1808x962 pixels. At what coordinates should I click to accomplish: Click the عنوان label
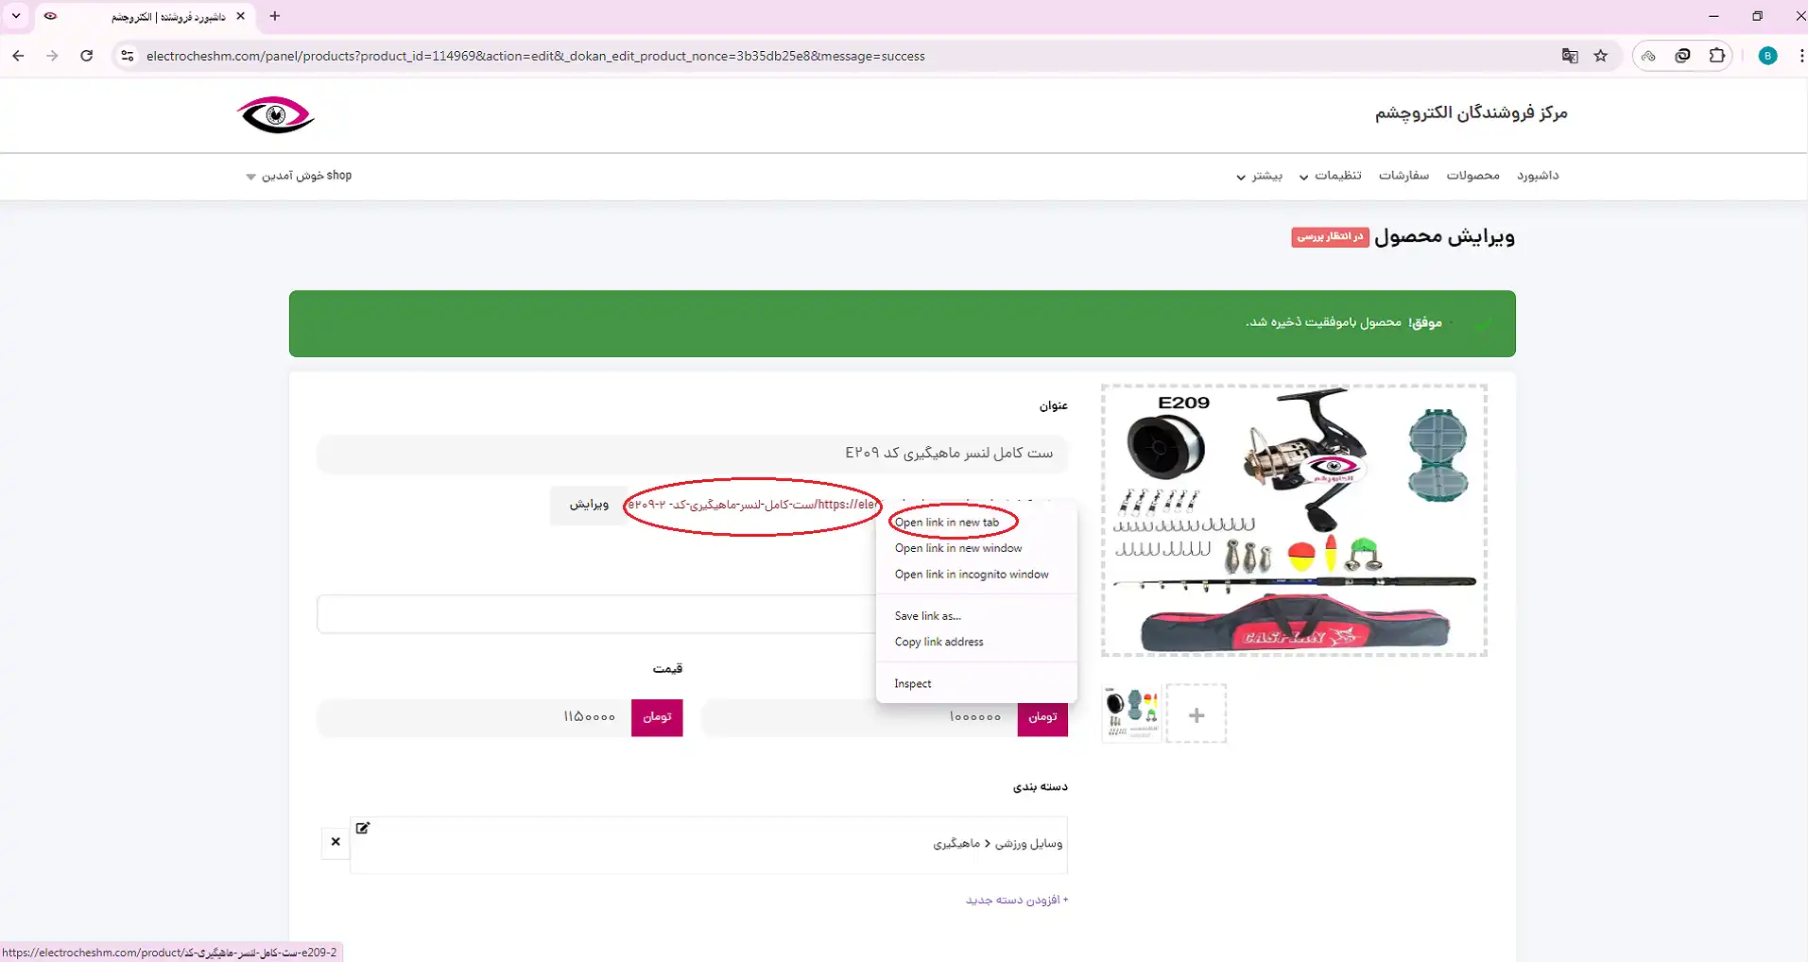click(1054, 405)
